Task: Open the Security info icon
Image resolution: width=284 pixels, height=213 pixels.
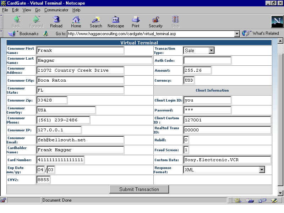Action: [155, 20]
